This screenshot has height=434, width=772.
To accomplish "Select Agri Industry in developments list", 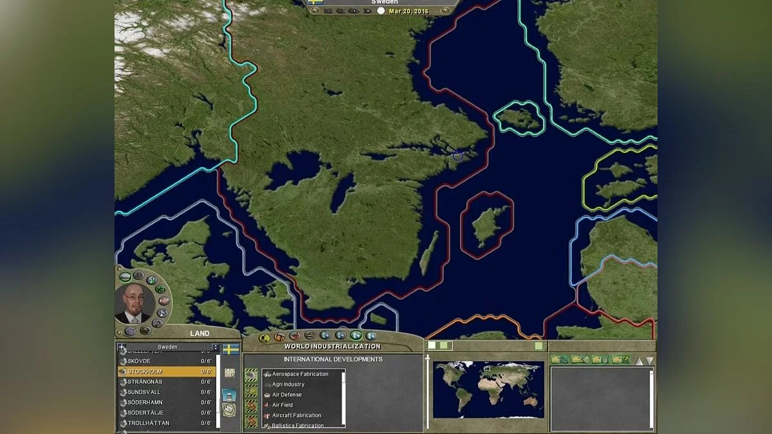I will coord(300,384).
